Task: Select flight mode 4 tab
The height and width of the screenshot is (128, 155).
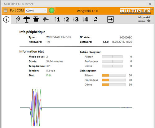Action: tap(85, 19)
